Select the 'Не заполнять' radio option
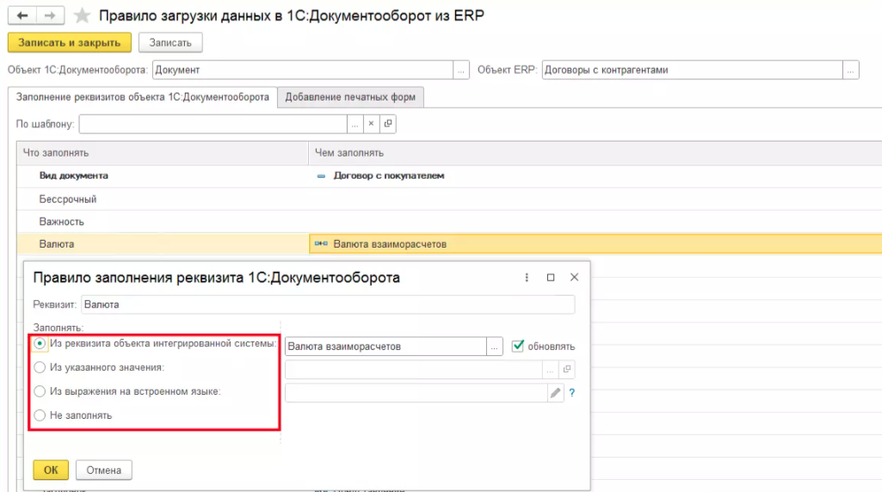The height and width of the screenshot is (492, 882). tap(40, 415)
